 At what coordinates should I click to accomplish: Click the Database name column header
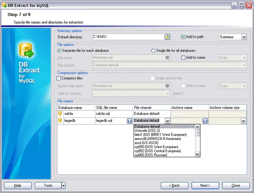tap(76, 108)
